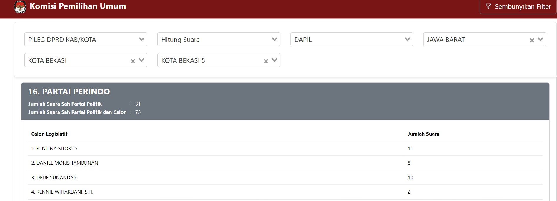The image size is (557, 201).
Task: Clear the KOTA BEKASI selection
Action: 133,61
